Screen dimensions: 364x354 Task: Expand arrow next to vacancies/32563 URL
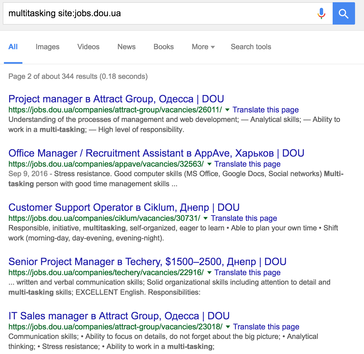(209, 164)
